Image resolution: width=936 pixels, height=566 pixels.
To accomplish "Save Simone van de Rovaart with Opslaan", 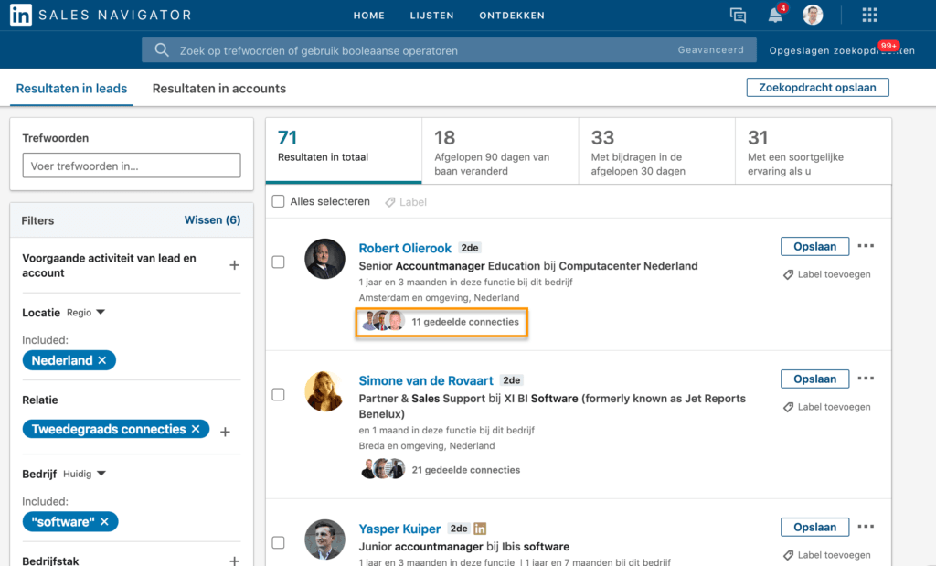I will point(814,379).
